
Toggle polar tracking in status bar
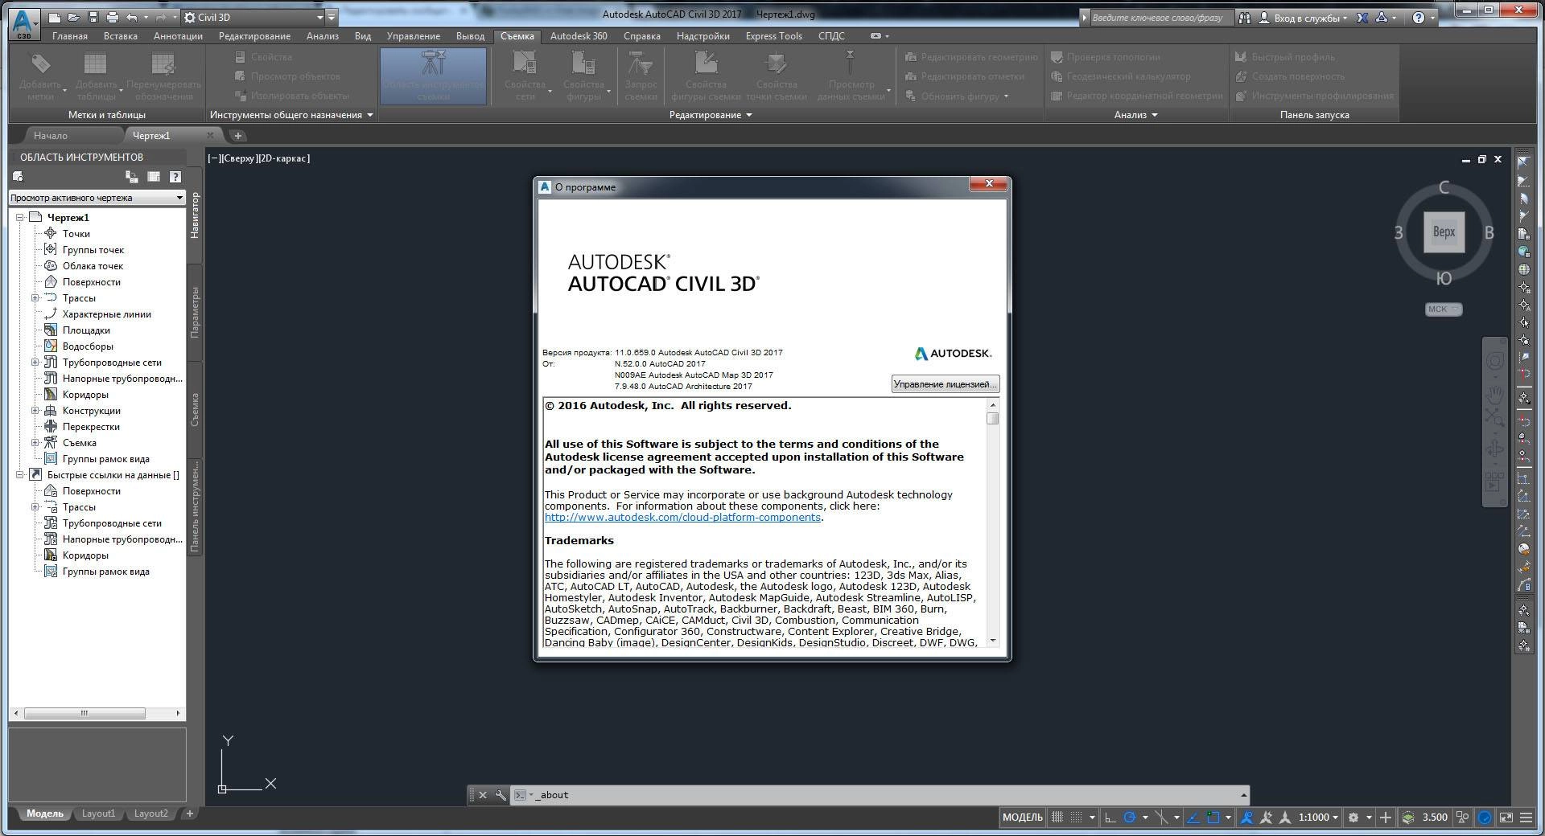(1130, 818)
